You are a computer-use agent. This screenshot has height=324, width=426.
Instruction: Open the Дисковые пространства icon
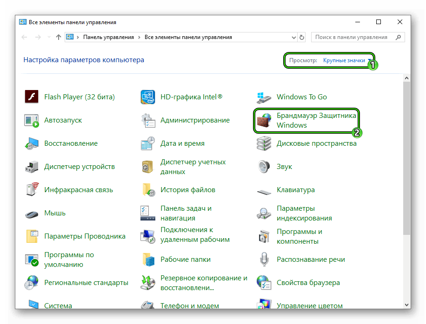(264, 143)
